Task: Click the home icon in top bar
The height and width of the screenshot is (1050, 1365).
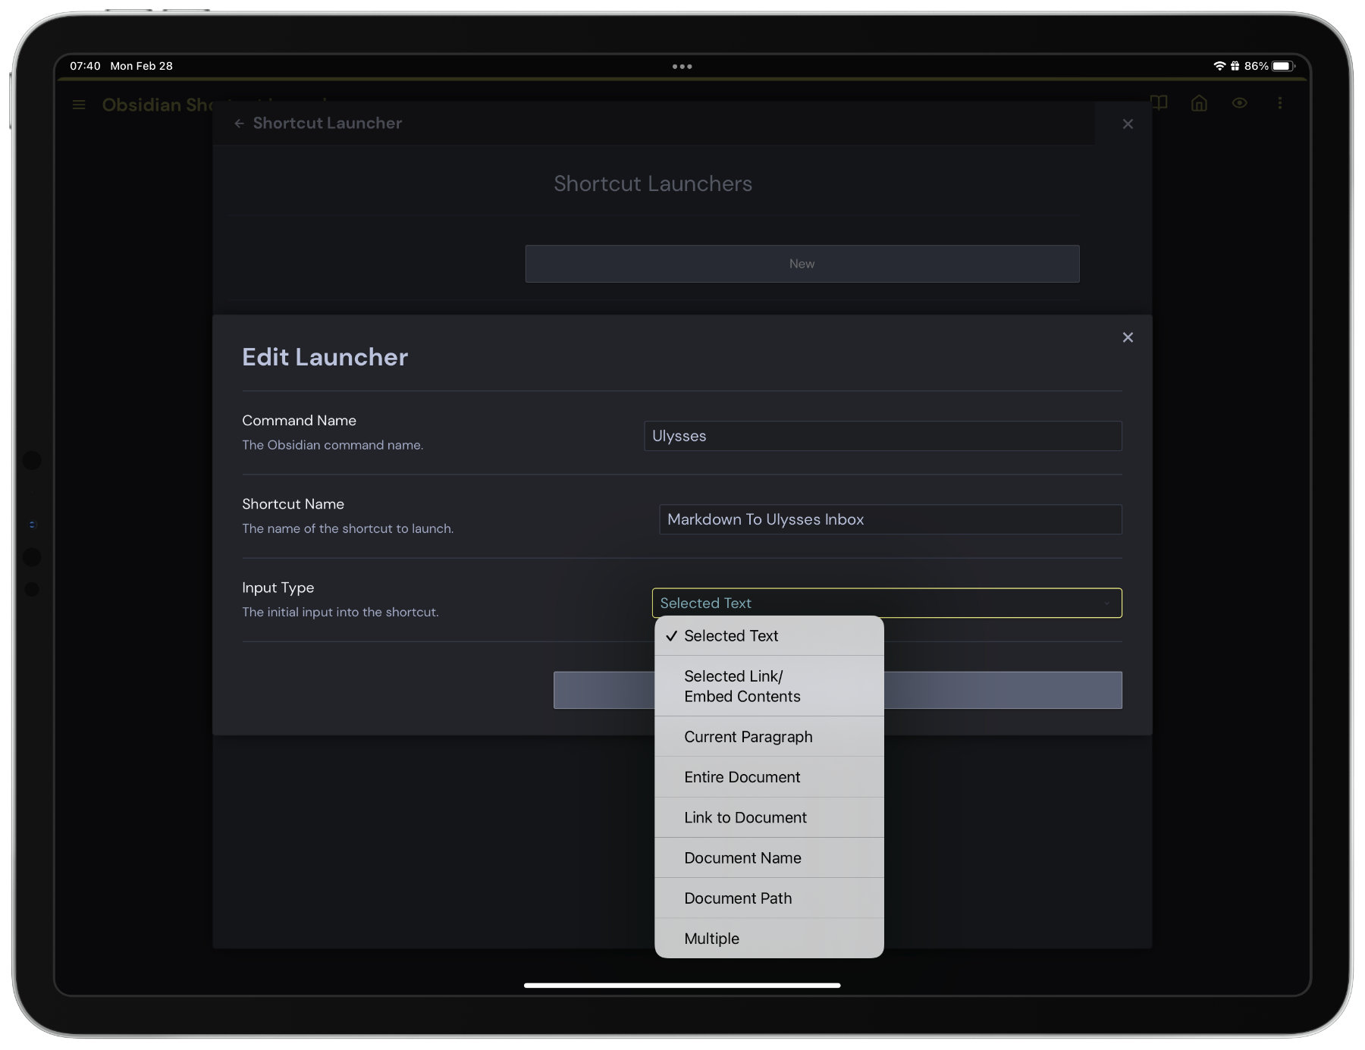Action: (1199, 103)
